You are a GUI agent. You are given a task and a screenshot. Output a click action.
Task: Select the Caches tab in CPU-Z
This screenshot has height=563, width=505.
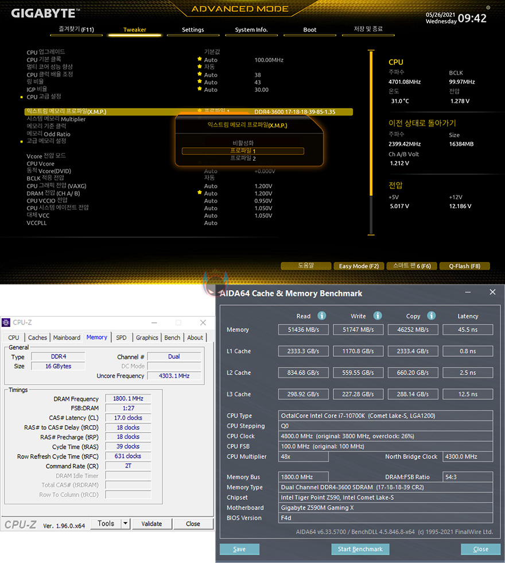click(37, 338)
